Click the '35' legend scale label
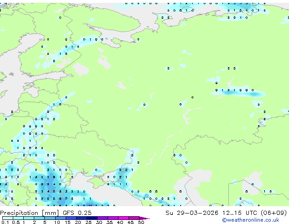This screenshot has height=224, width=289. pyautogui.click(x=109, y=222)
